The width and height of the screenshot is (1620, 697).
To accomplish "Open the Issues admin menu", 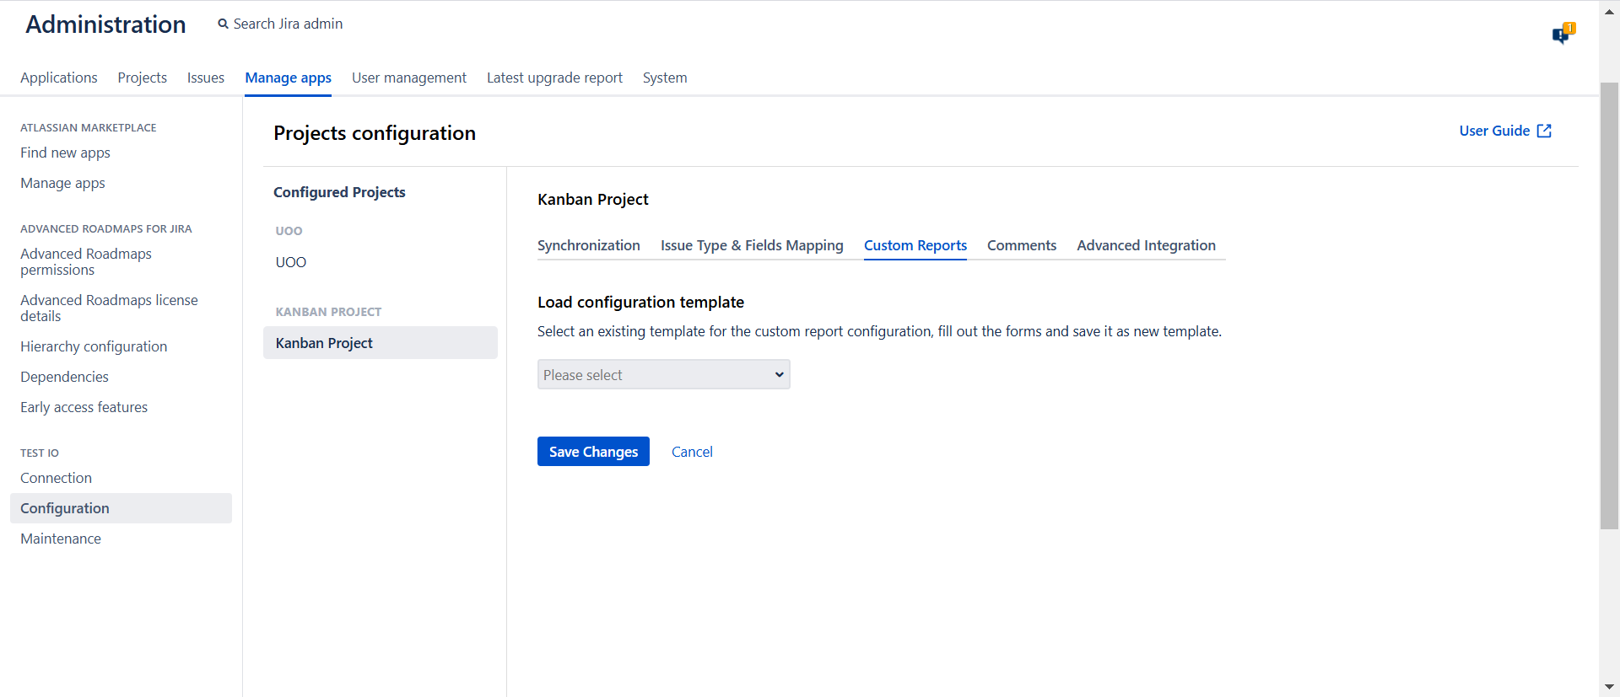I will [206, 78].
